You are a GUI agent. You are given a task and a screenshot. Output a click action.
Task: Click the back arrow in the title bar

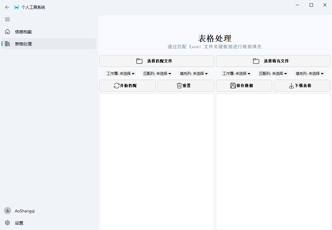click(7, 7)
